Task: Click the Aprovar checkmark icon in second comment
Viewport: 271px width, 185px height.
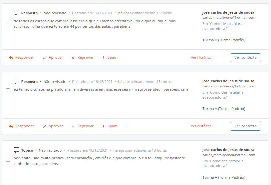Action: click(x=44, y=126)
